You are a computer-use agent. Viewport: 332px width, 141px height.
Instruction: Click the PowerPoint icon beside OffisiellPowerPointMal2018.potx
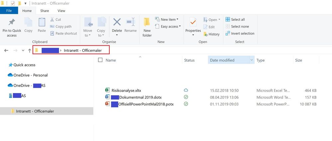[x=108, y=104]
